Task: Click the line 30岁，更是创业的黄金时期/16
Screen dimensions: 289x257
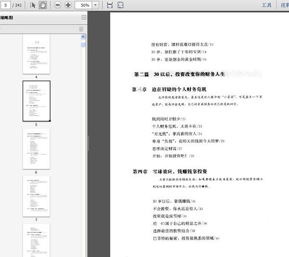Action: (x=179, y=59)
